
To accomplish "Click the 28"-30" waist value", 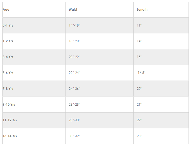I will pyautogui.click(x=74, y=120).
